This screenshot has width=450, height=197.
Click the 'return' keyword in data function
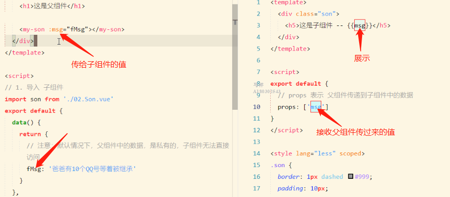[x=30, y=134]
